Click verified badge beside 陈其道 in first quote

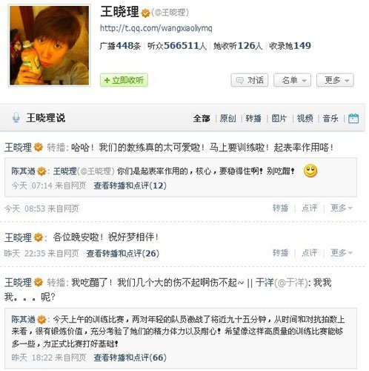click(41, 171)
